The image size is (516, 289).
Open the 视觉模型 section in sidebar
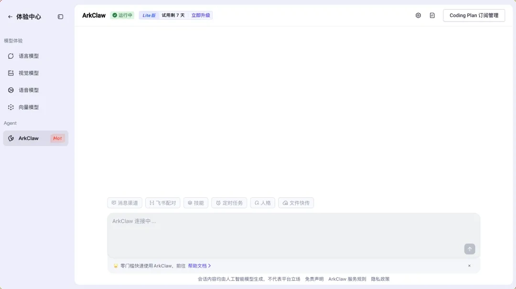29,73
